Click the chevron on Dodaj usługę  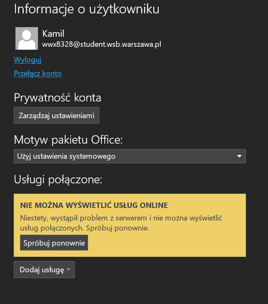tap(68, 270)
